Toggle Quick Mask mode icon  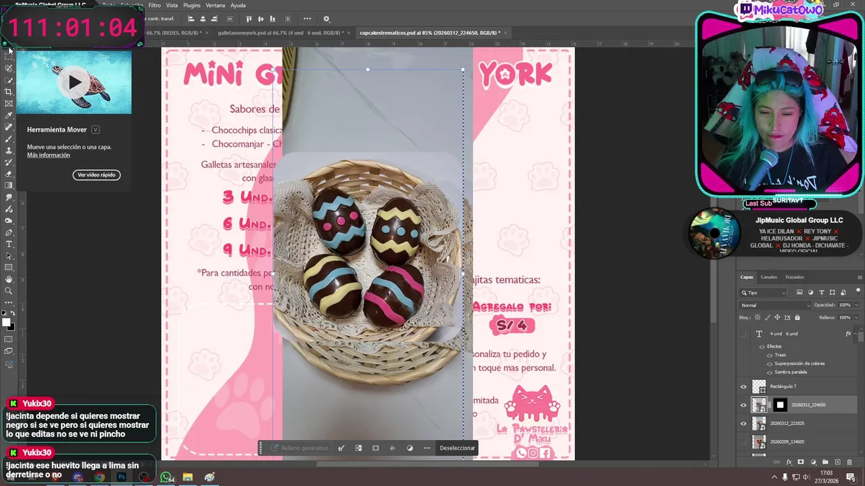click(x=9, y=339)
